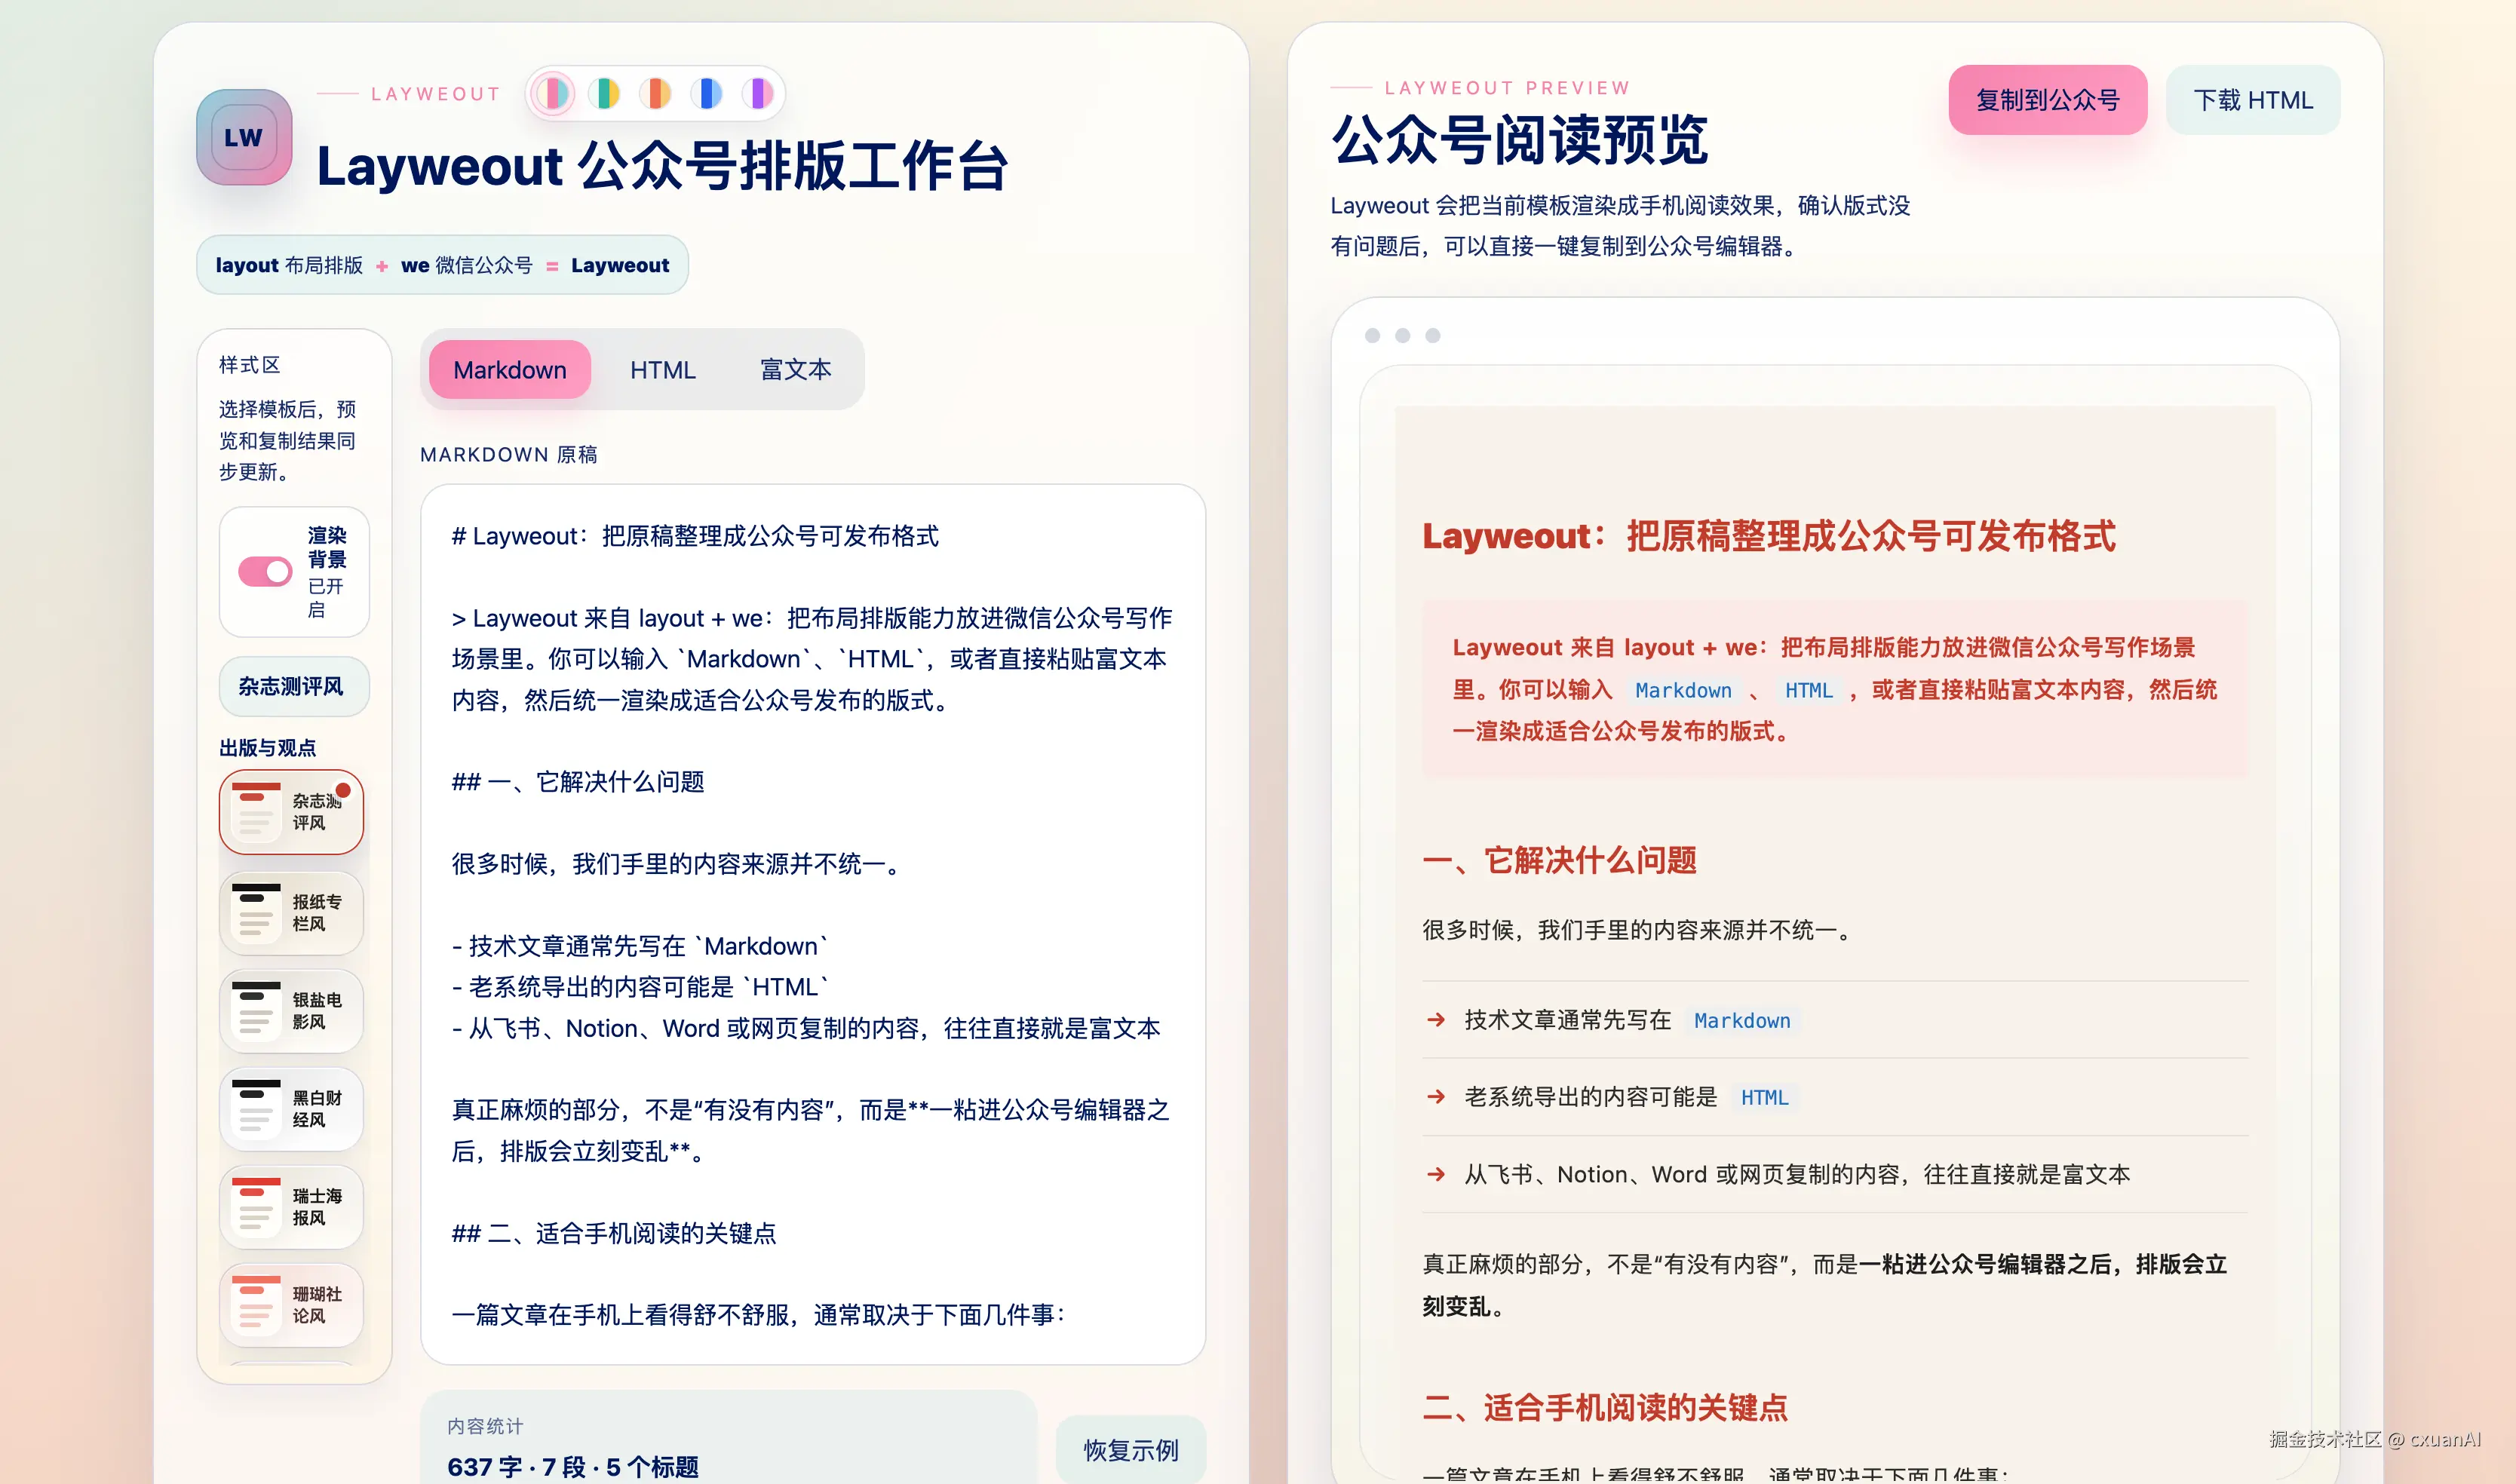2516x1484 pixels.
Task: Click the 下载 HTML button
Action: tap(2252, 100)
